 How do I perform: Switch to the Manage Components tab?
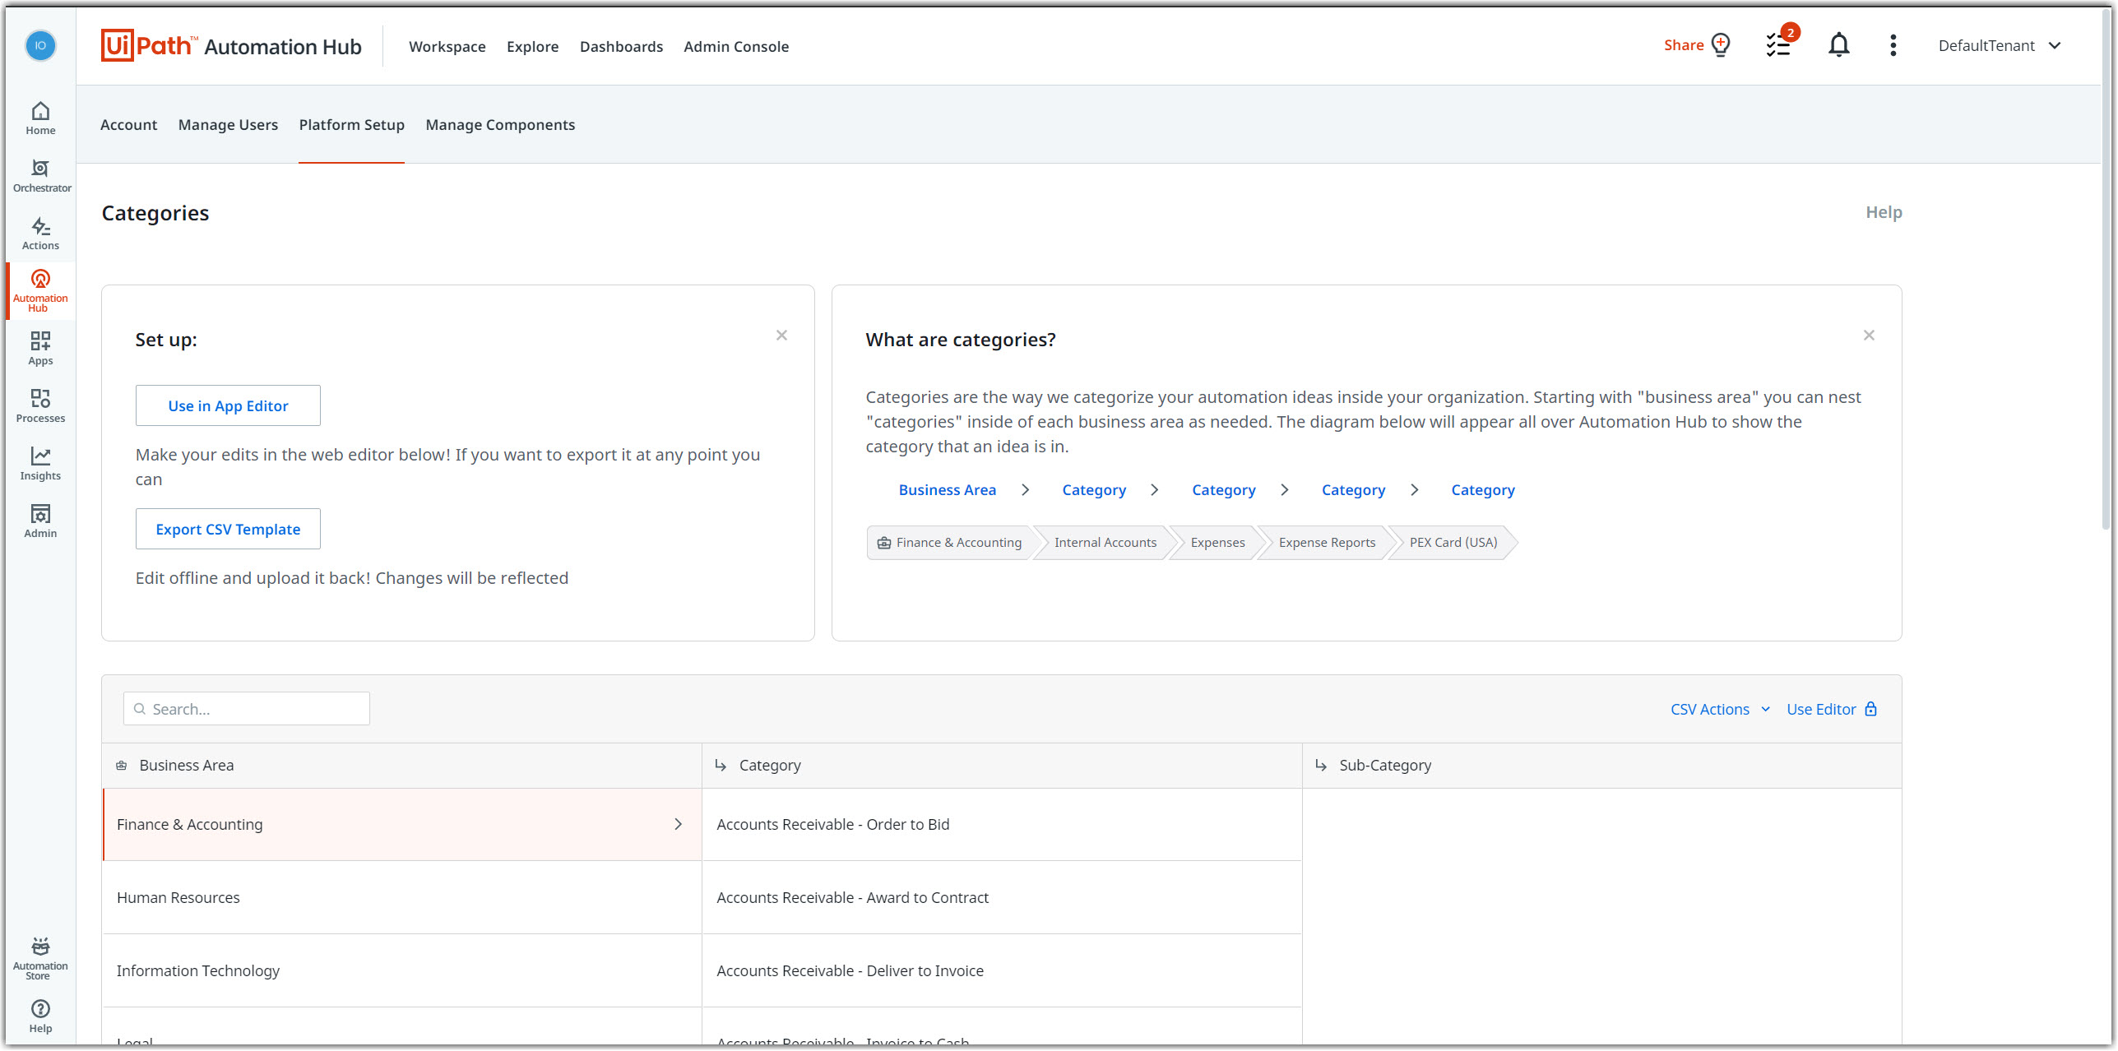[x=500, y=124]
